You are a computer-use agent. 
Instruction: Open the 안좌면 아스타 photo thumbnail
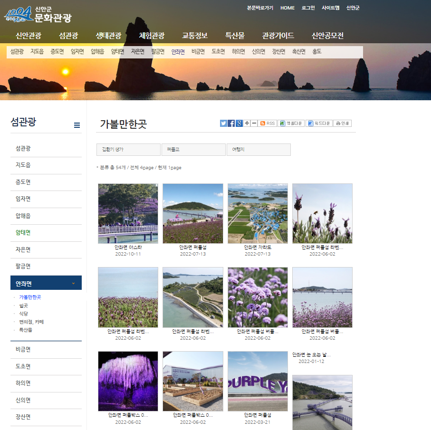(x=128, y=213)
